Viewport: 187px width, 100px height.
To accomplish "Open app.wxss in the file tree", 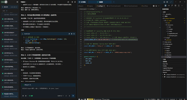I will click(173, 55).
